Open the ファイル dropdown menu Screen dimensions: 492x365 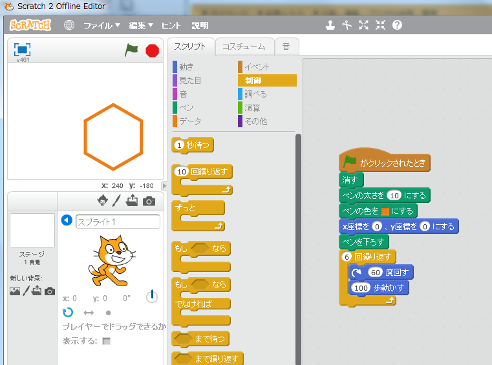point(102,26)
